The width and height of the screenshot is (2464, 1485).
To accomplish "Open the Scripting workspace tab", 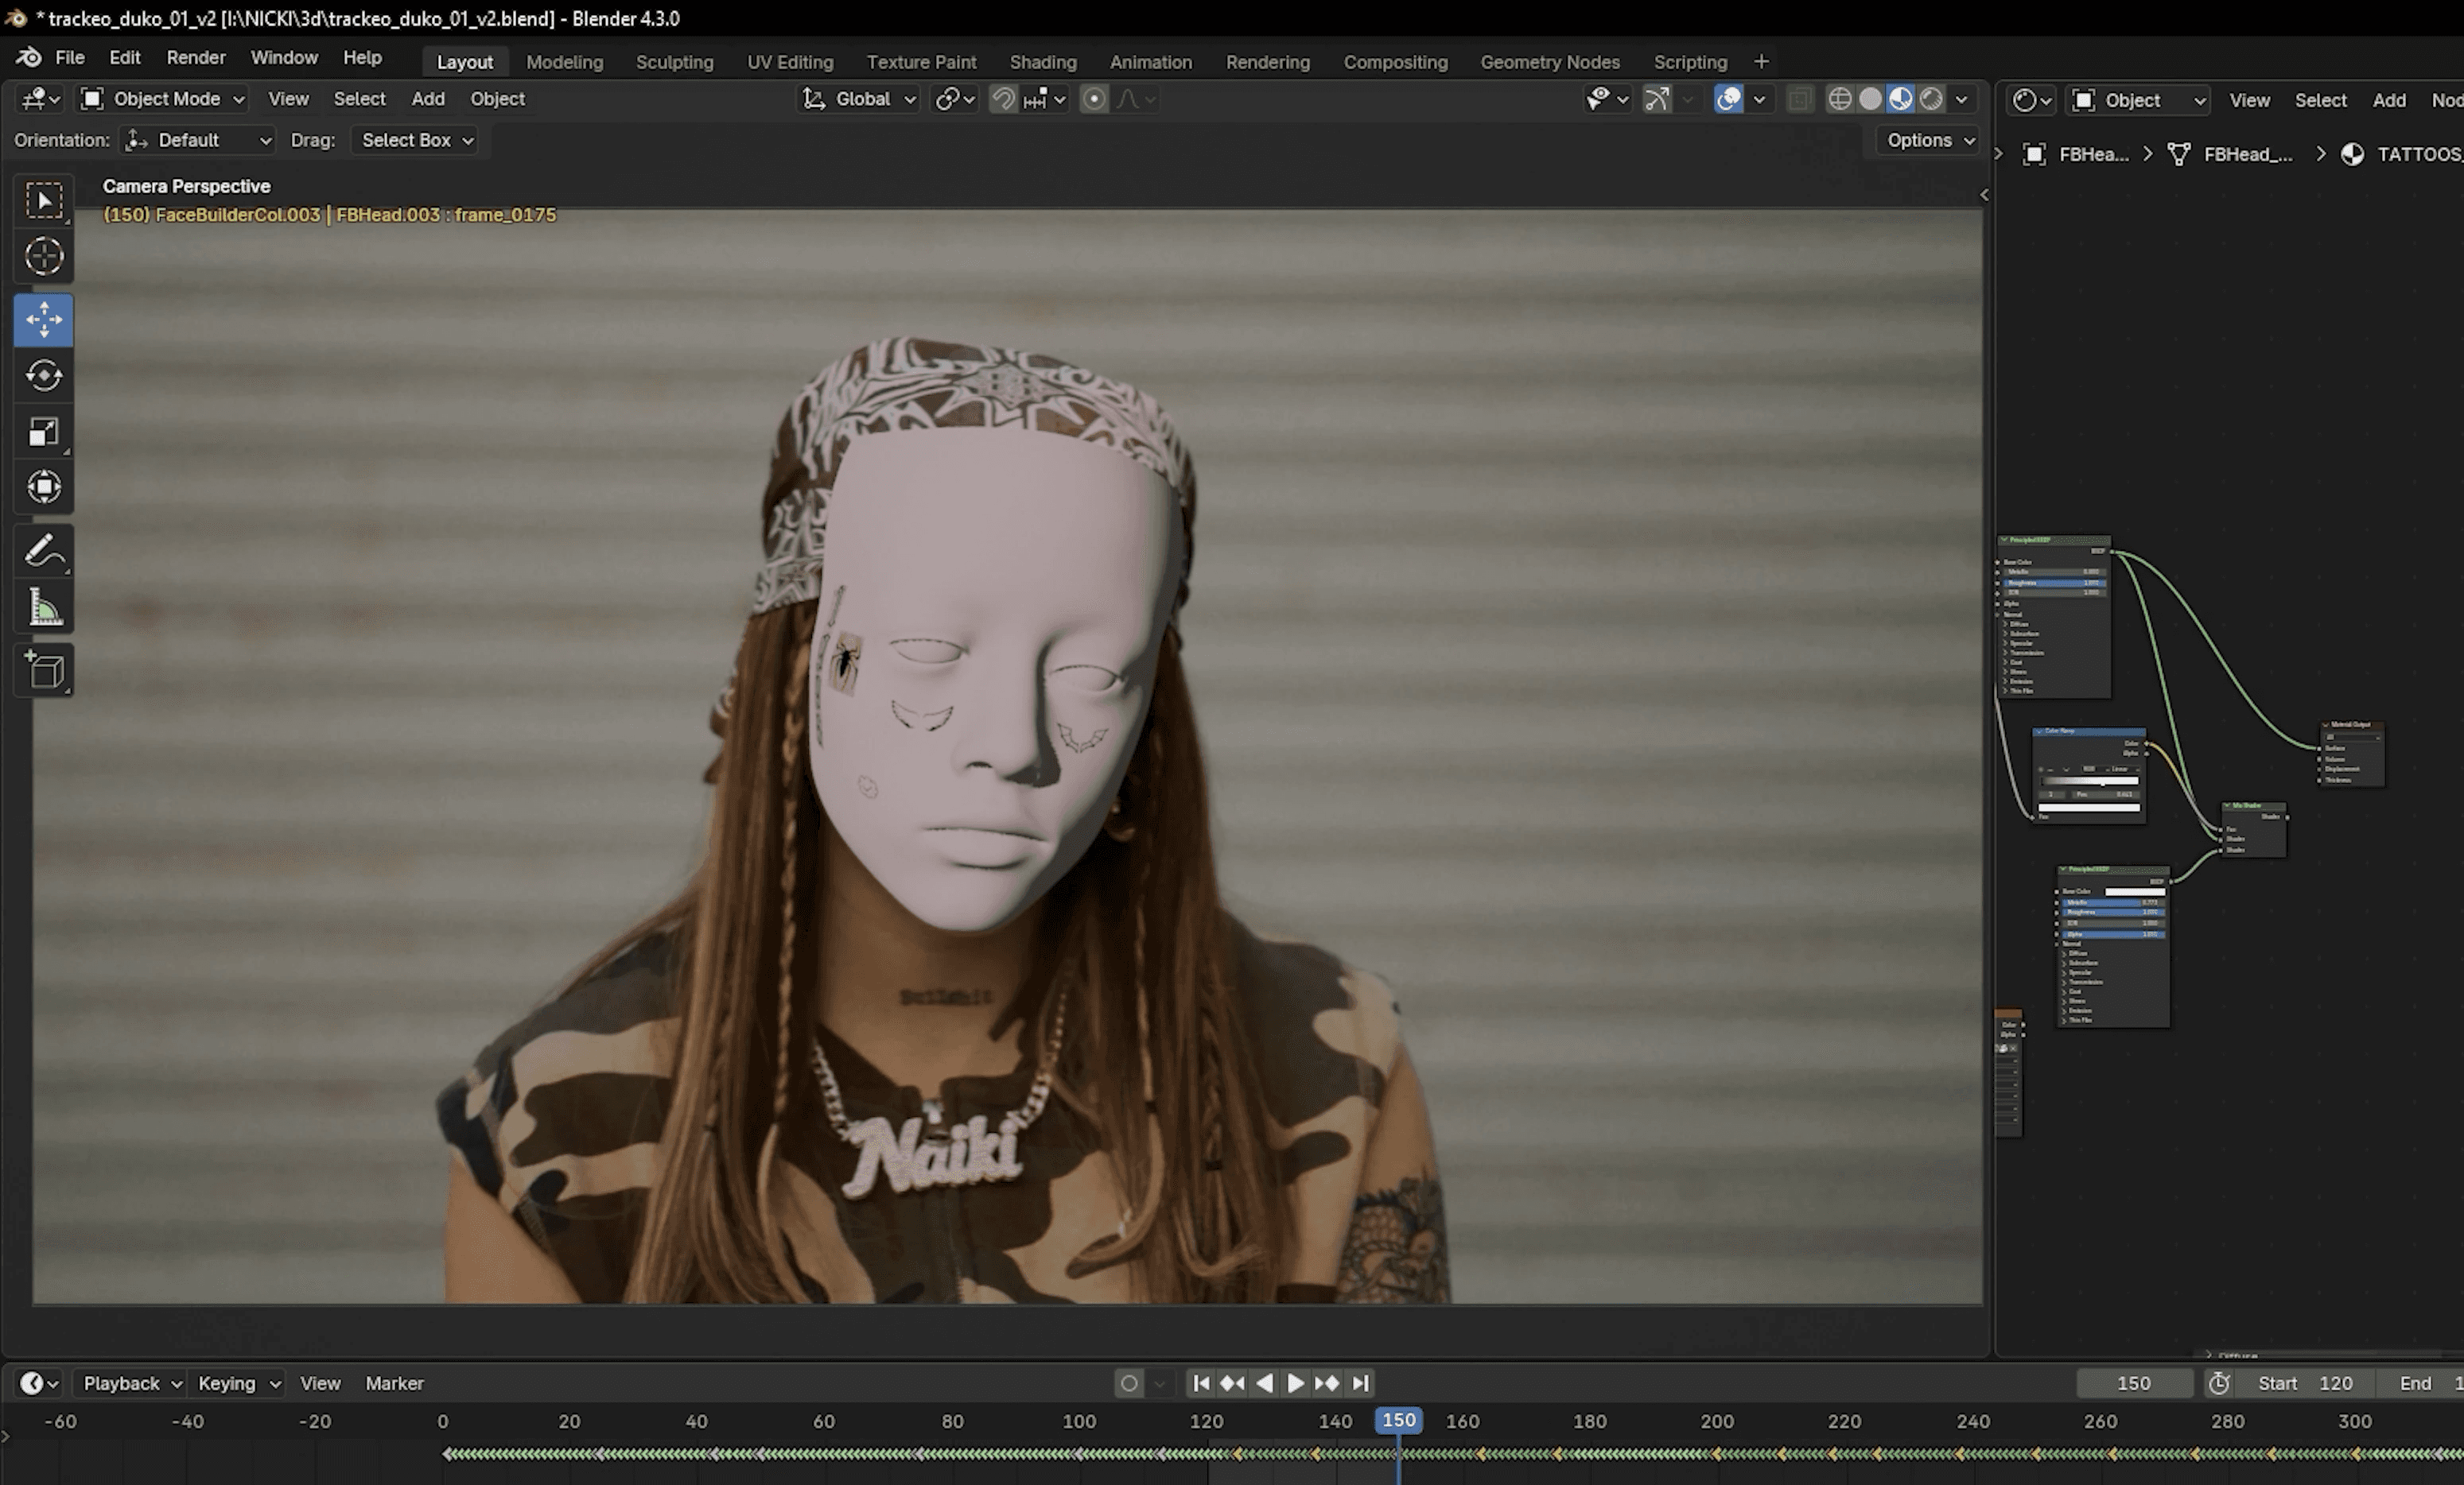I will pyautogui.click(x=1690, y=61).
